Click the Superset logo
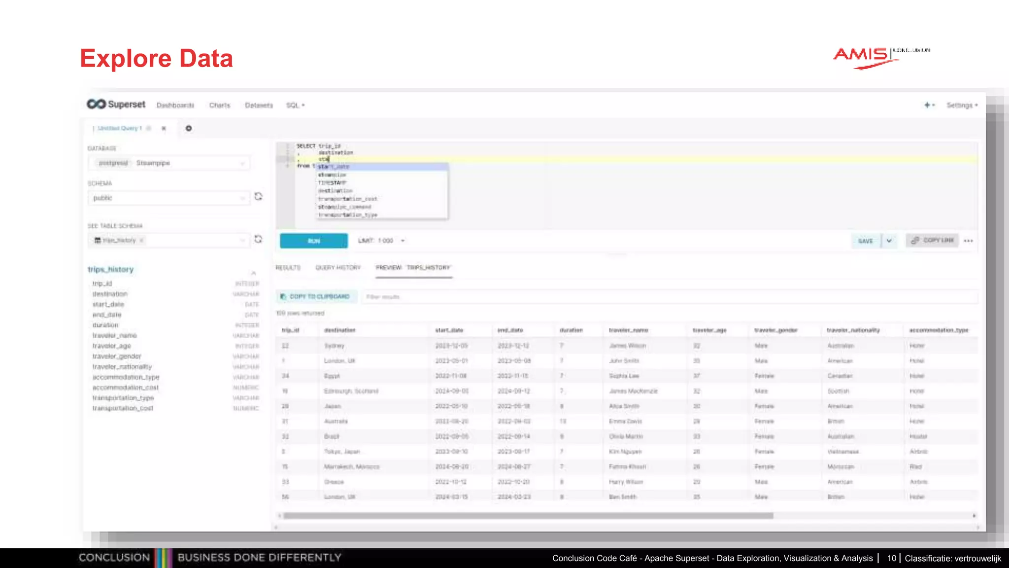The height and width of the screenshot is (568, 1009). 116,105
